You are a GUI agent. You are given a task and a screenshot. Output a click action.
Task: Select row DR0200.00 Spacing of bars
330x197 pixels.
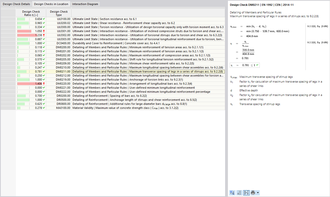click(x=120, y=96)
